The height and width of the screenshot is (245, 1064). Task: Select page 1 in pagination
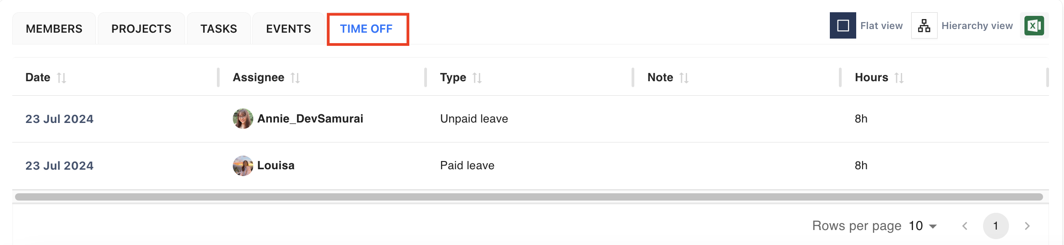point(996,226)
